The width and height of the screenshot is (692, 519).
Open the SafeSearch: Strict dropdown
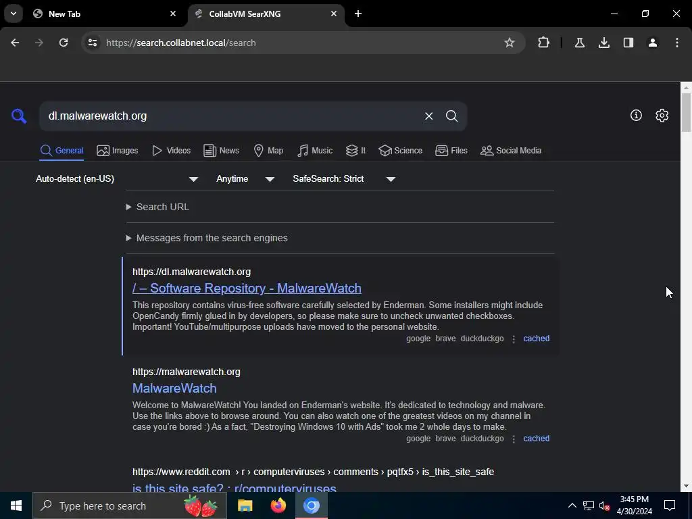coord(344,178)
